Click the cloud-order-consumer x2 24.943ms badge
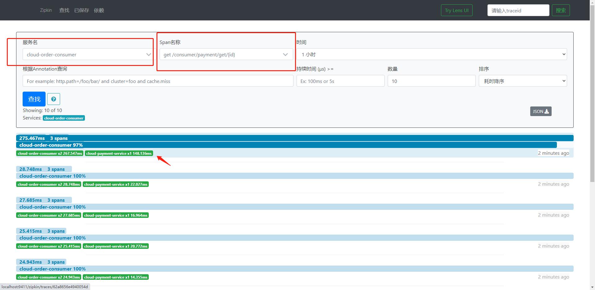Image resolution: width=595 pixels, height=290 pixels. pos(49,277)
